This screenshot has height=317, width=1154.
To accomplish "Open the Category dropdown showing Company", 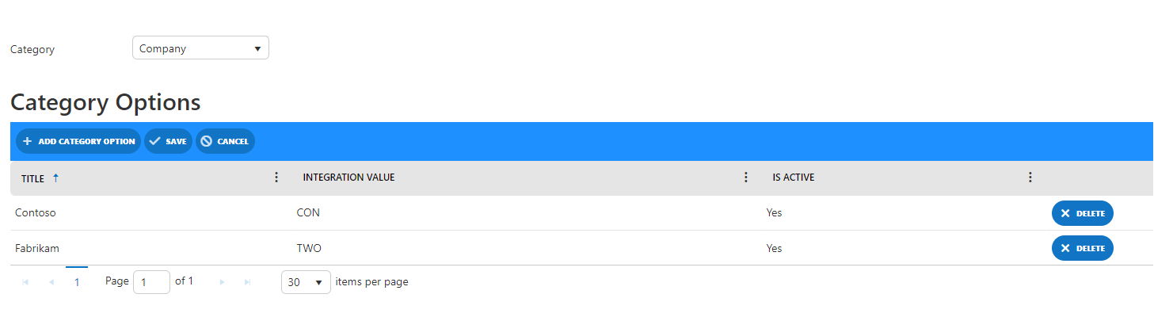I will point(200,48).
